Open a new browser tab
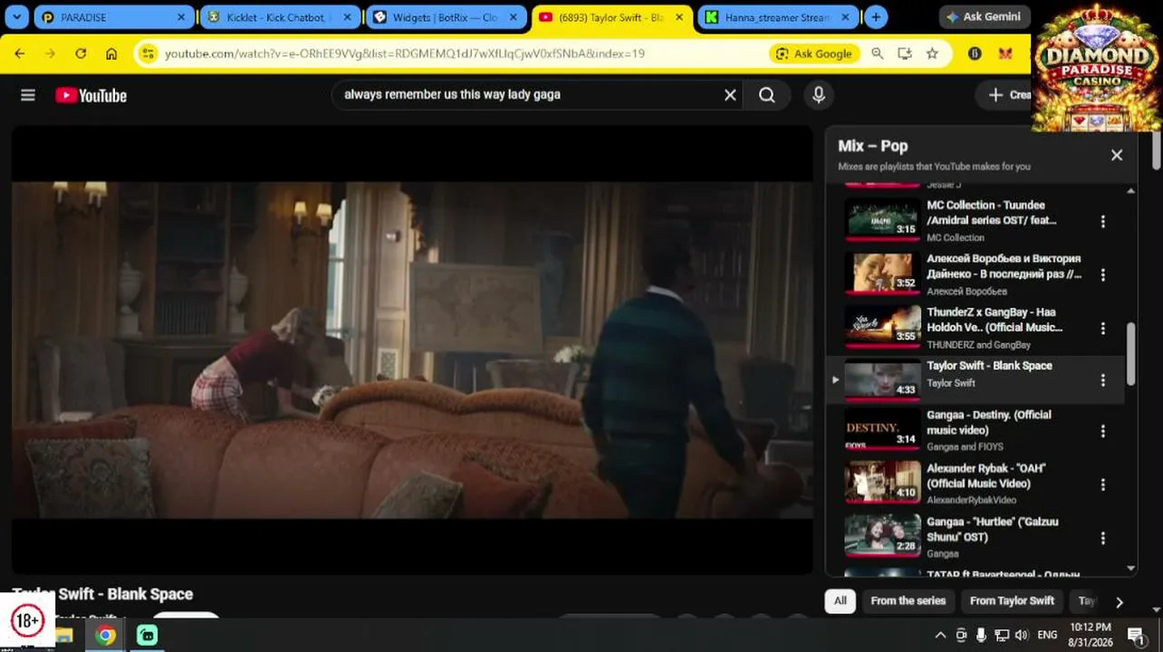This screenshot has height=652, width=1163. 876,16
